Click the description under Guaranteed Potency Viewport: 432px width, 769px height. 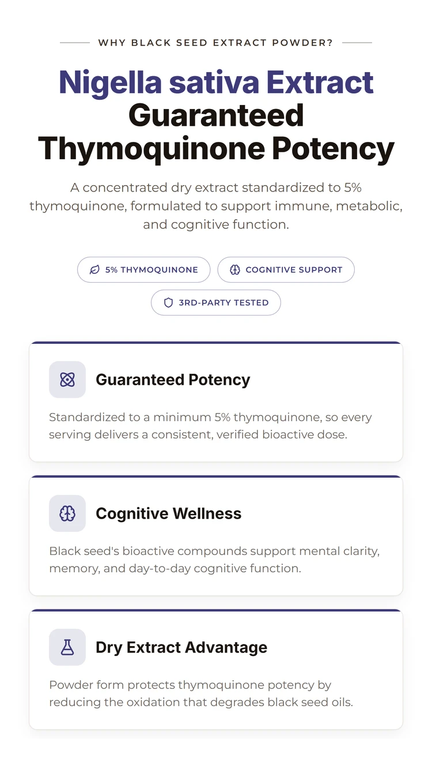point(210,426)
